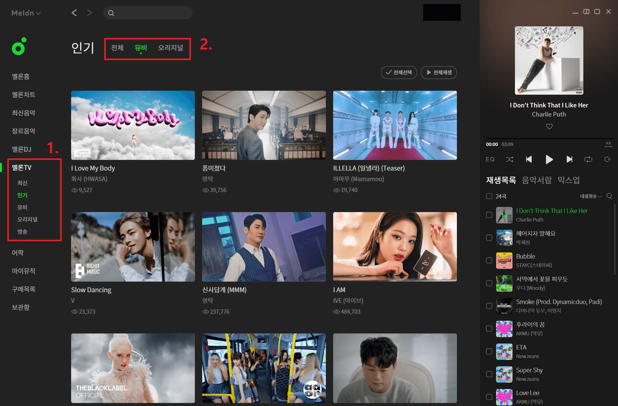
Task: Click the shuffle playback icon
Action: (x=509, y=159)
